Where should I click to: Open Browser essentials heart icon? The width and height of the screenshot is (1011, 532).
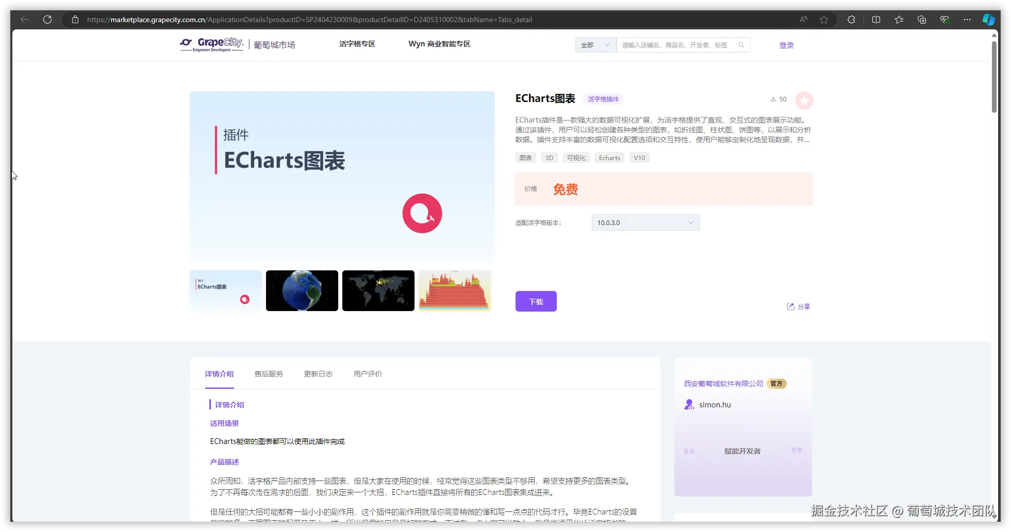pyautogui.click(x=944, y=20)
